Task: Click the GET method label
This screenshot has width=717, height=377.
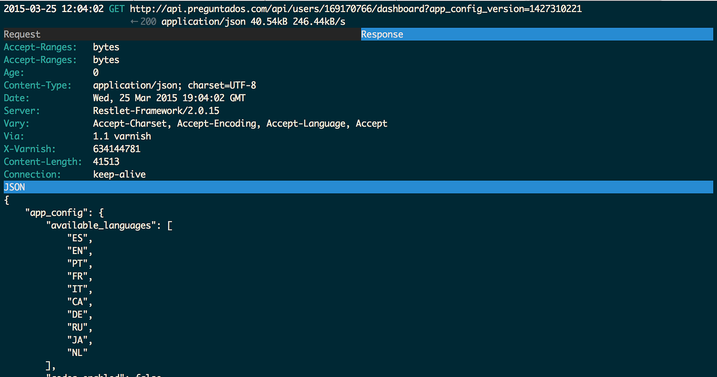Action: tap(117, 8)
